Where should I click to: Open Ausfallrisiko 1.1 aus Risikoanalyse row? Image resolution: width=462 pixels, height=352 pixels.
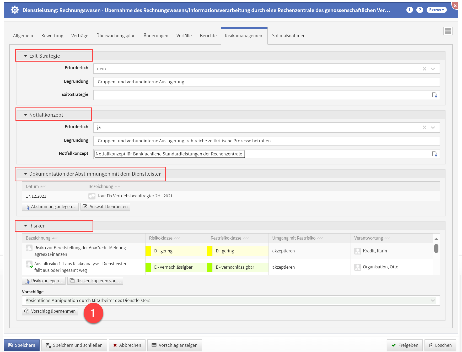[80, 267]
